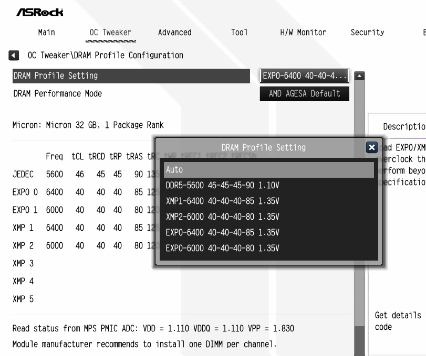Click the tRCD column header
Viewport: 426px width, 356px height.
click(x=97, y=156)
